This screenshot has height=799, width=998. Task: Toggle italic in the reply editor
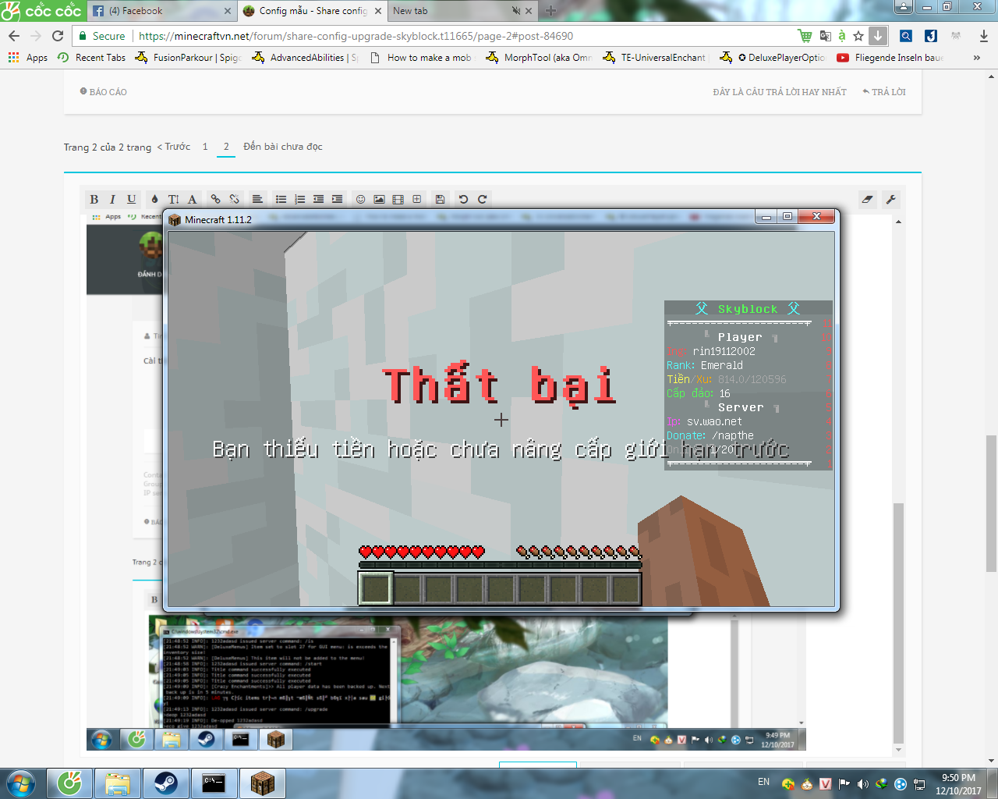click(x=112, y=199)
